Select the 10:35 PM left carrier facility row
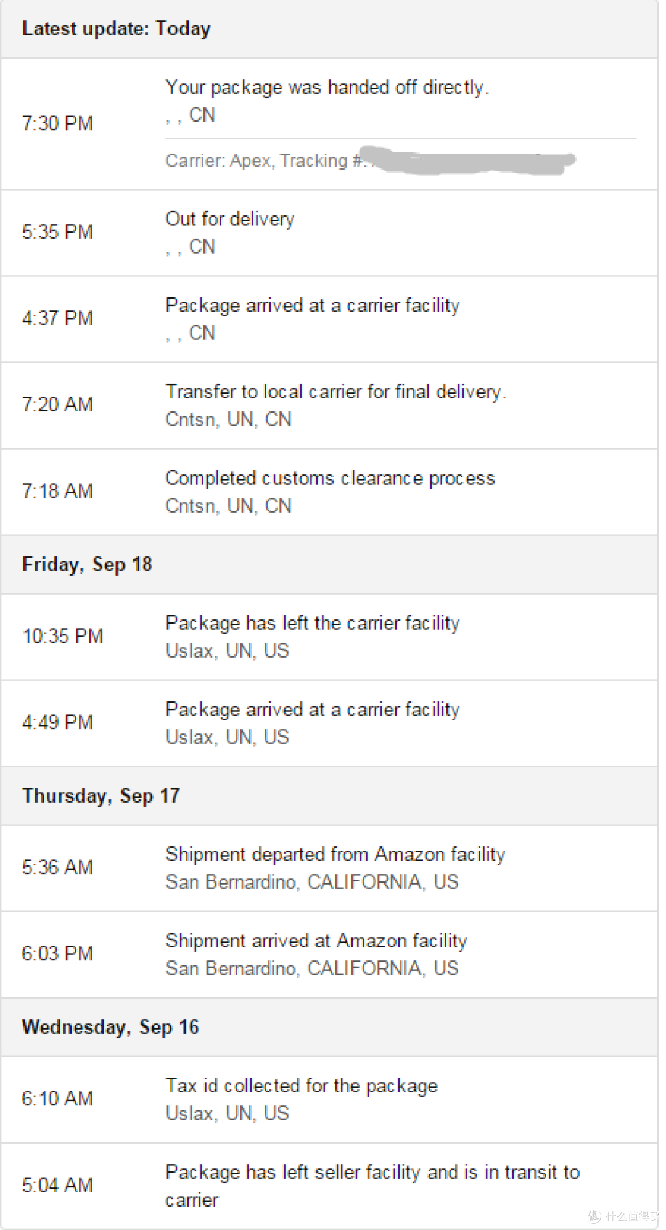The width and height of the screenshot is (666, 1230). click(329, 637)
